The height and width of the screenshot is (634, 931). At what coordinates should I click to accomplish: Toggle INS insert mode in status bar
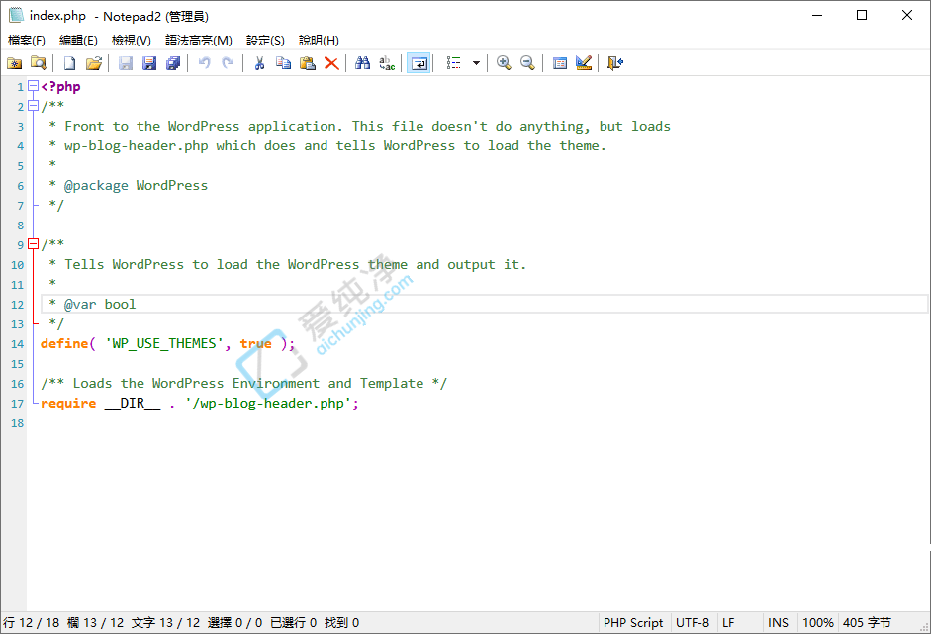(x=778, y=623)
